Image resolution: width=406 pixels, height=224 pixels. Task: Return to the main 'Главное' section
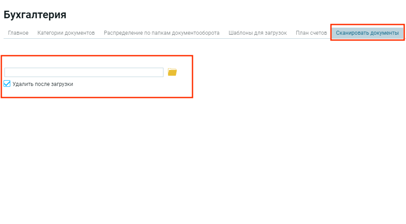(x=18, y=33)
